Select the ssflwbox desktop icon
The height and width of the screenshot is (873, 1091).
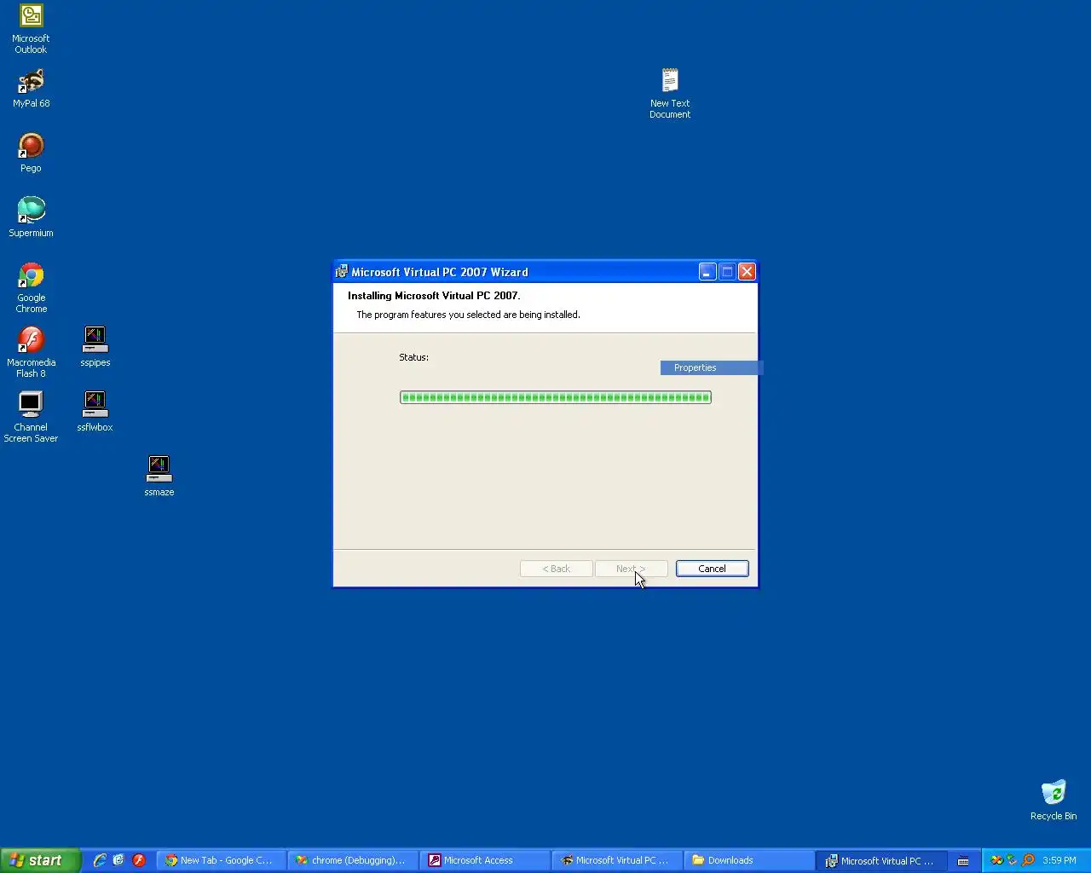tap(95, 412)
